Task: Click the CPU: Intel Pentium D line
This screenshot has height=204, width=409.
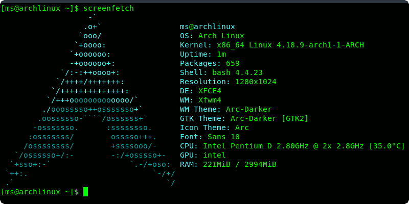Action: pyautogui.click(x=292, y=146)
